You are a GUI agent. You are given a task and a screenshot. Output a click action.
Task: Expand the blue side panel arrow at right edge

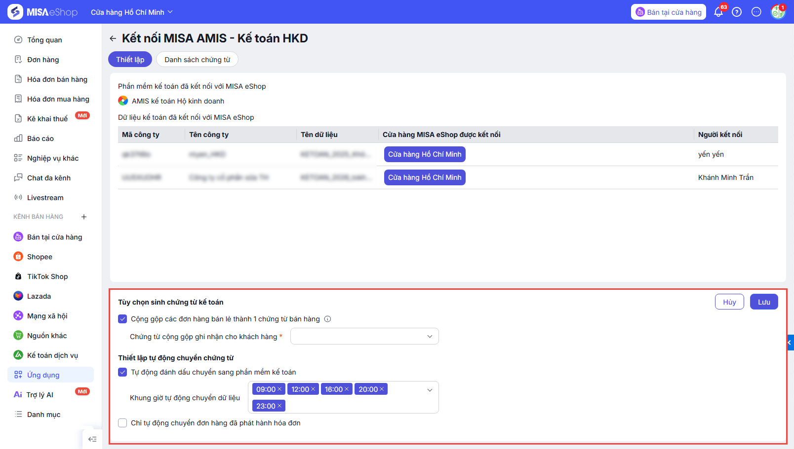[x=790, y=343]
